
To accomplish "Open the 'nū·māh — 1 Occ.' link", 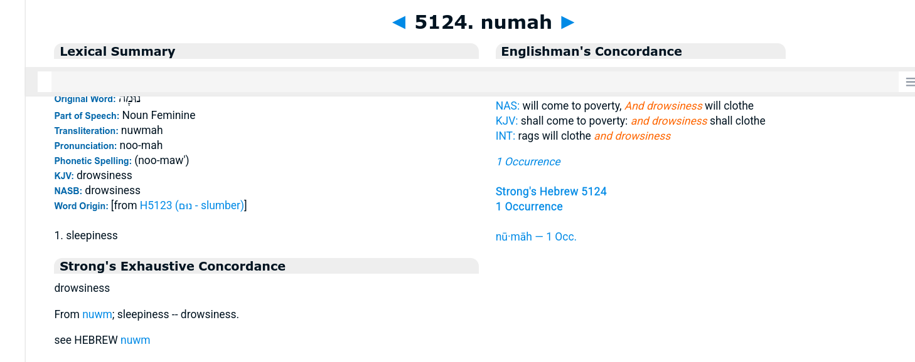I will click(x=536, y=237).
